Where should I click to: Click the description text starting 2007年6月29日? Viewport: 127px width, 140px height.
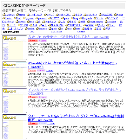coord(76,80)
